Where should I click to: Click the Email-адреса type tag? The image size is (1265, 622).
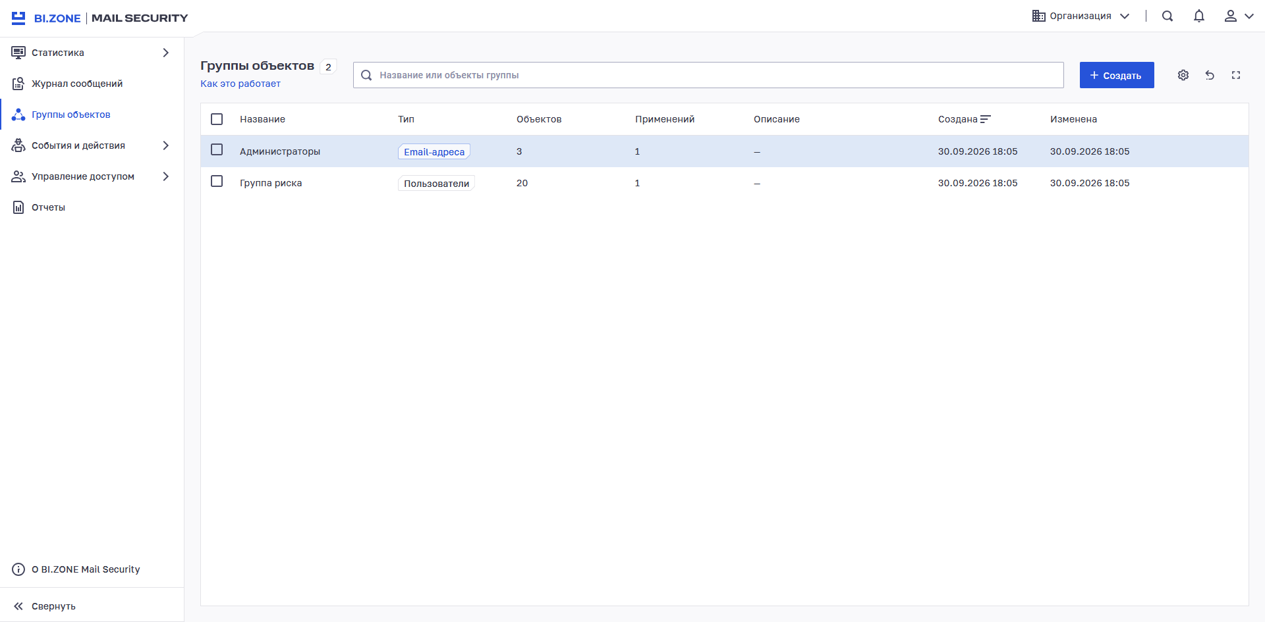coord(434,151)
